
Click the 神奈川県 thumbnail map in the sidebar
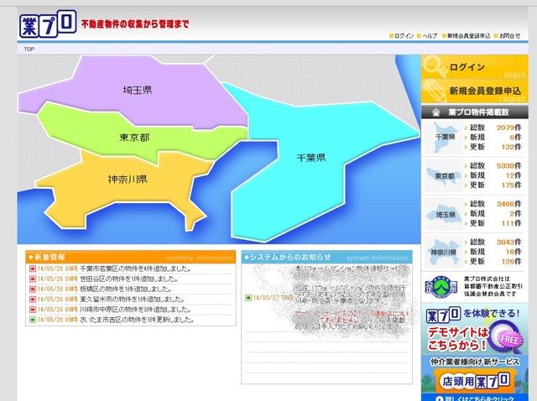pyautogui.click(x=444, y=253)
